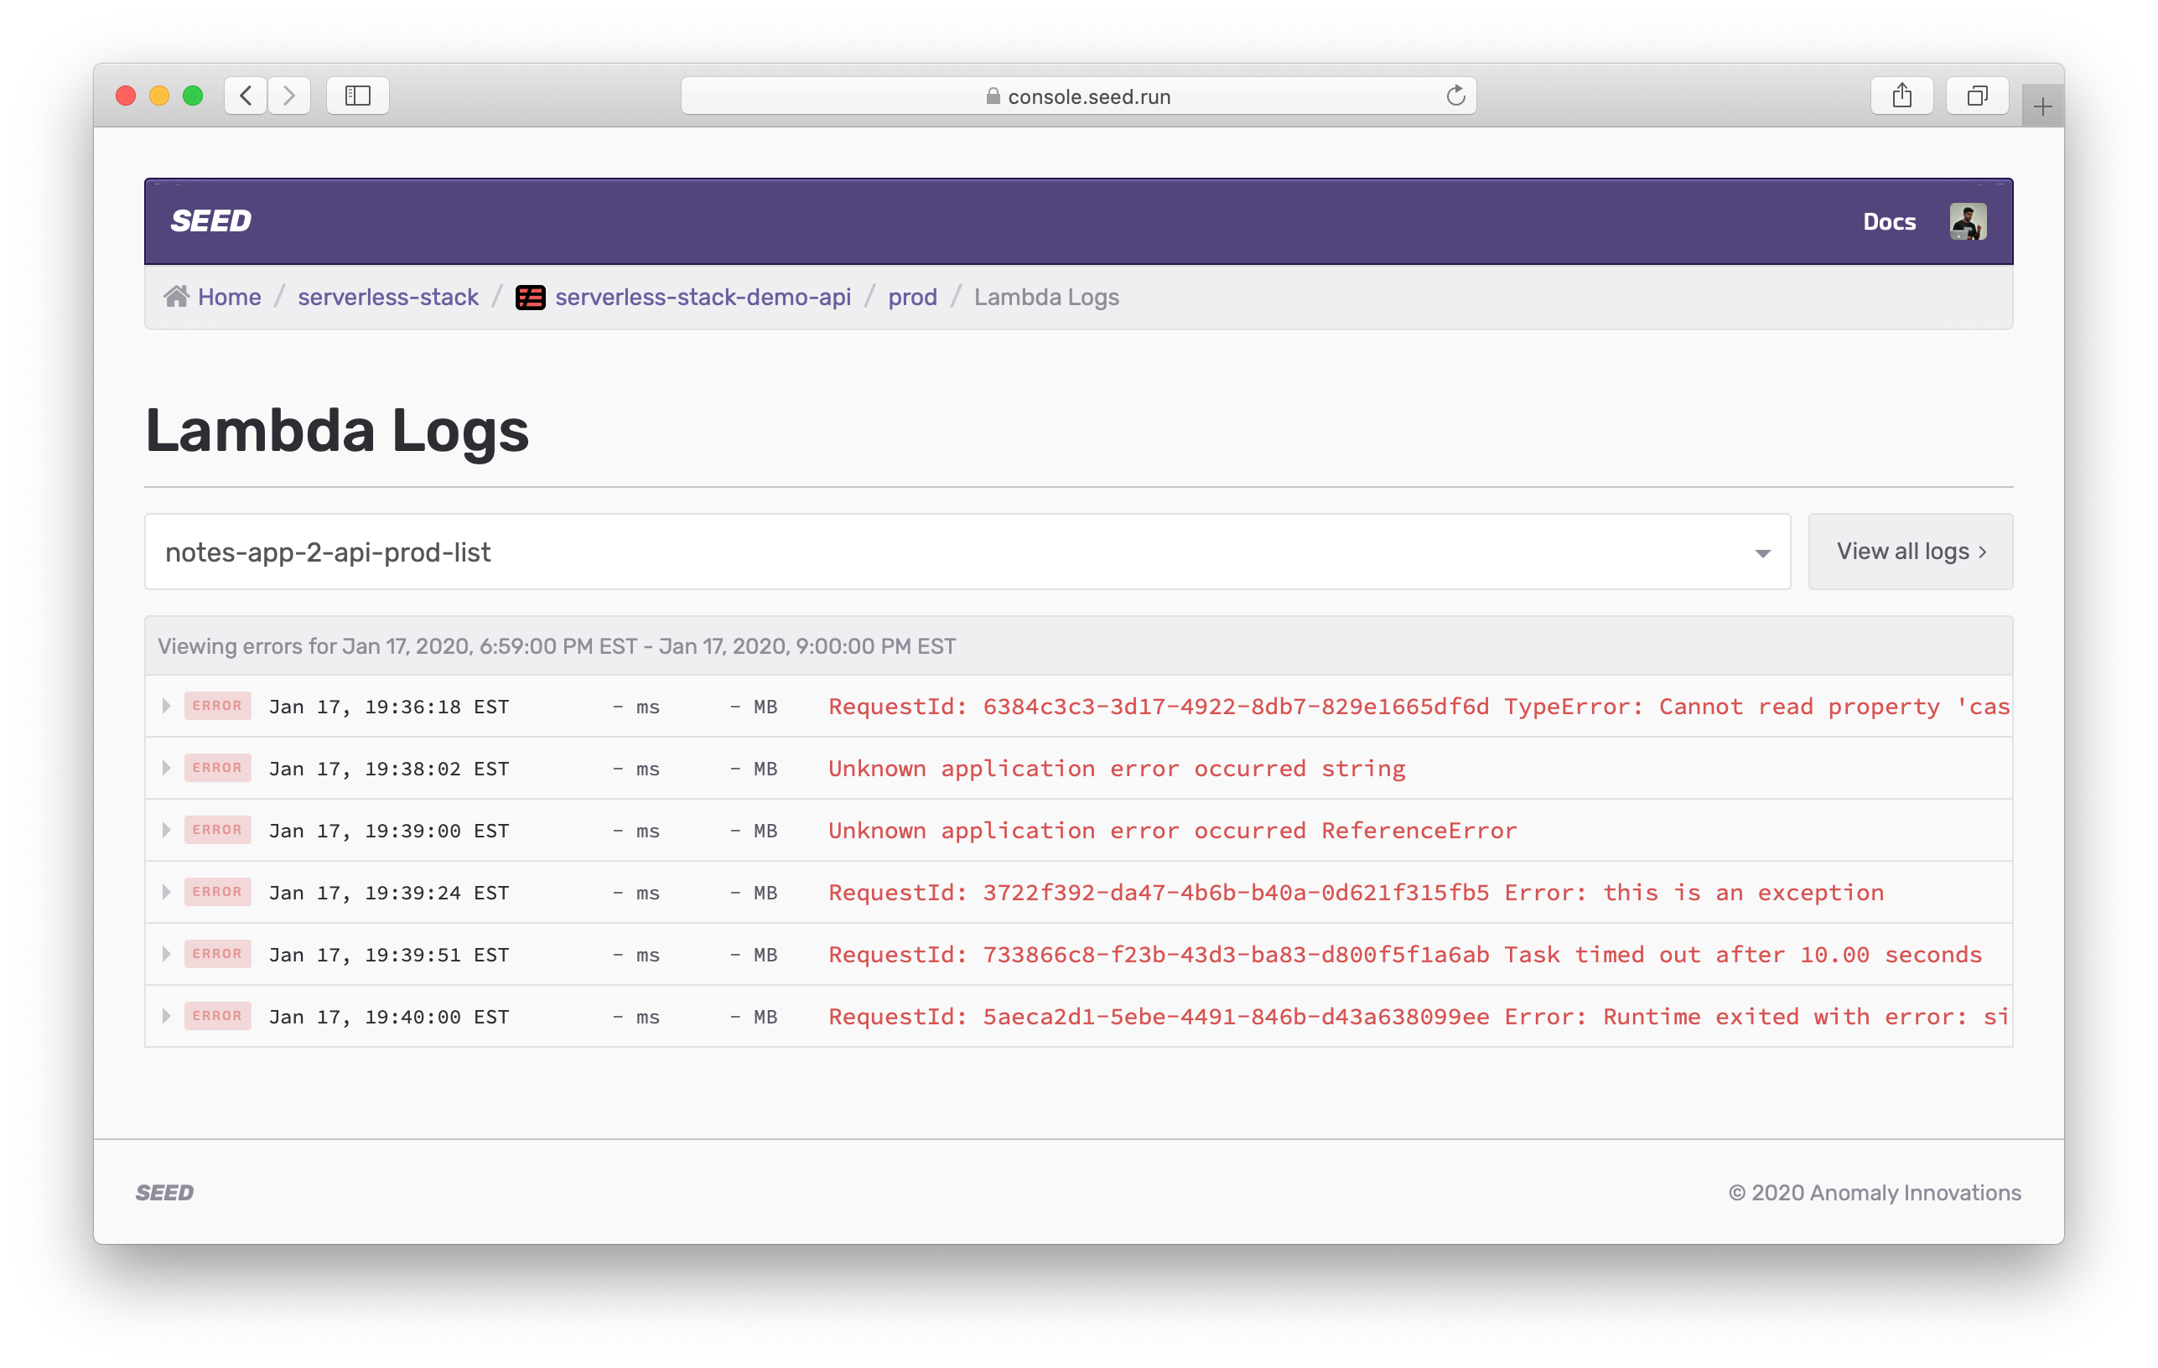Click the function name input field
Viewport: 2158px width, 1368px height.
[967, 551]
